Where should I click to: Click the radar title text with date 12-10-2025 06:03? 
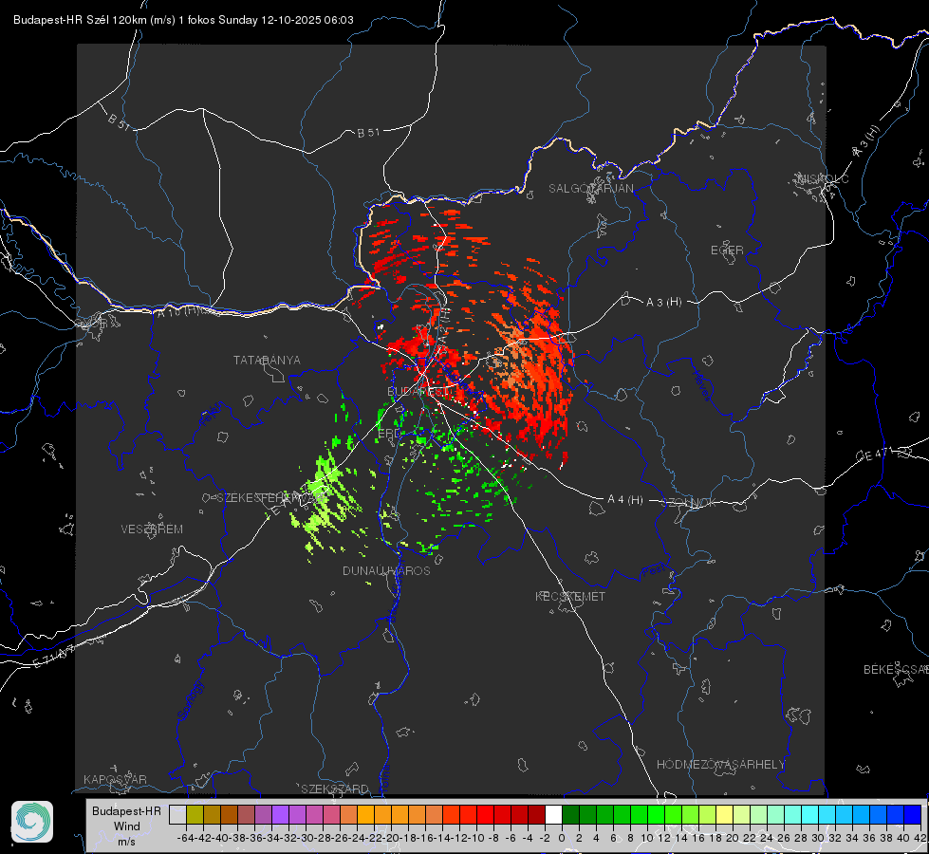point(183,20)
